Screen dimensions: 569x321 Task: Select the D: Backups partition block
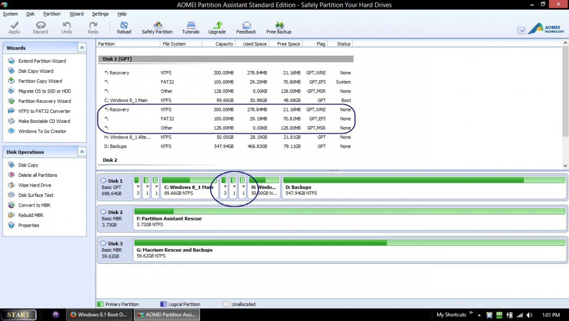[424, 187]
